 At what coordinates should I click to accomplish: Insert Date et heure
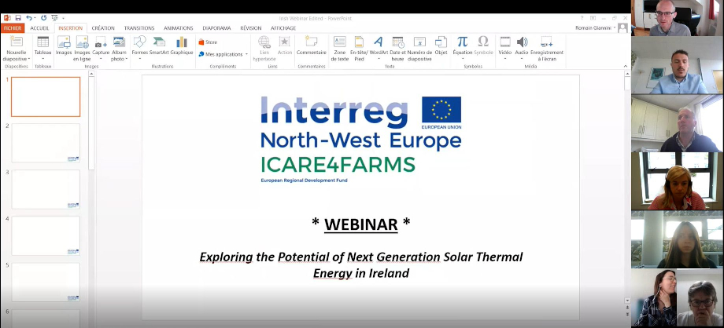click(x=397, y=49)
